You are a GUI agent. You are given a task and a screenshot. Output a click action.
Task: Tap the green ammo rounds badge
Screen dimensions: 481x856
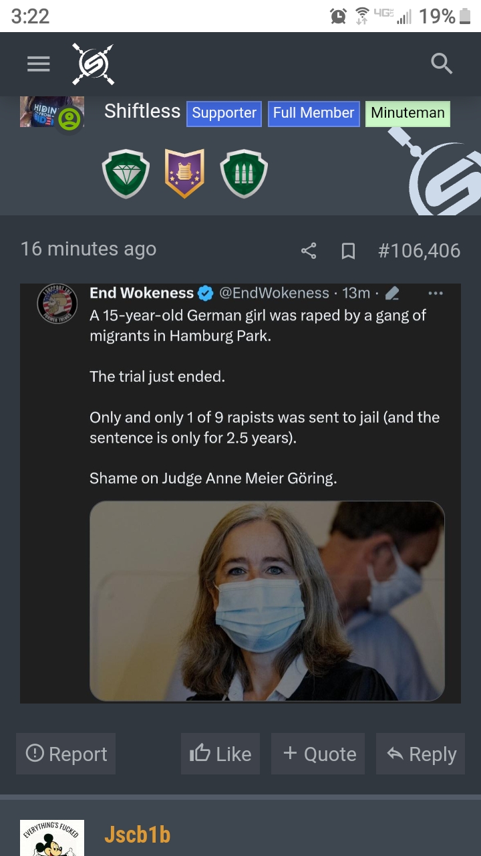(x=244, y=174)
